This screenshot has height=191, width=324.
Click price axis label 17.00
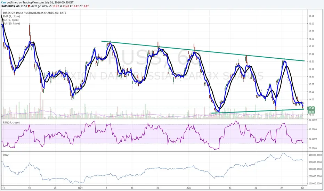tap(311, 54)
